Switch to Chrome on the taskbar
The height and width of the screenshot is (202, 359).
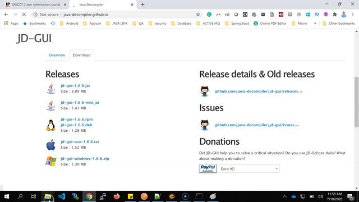(89, 196)
